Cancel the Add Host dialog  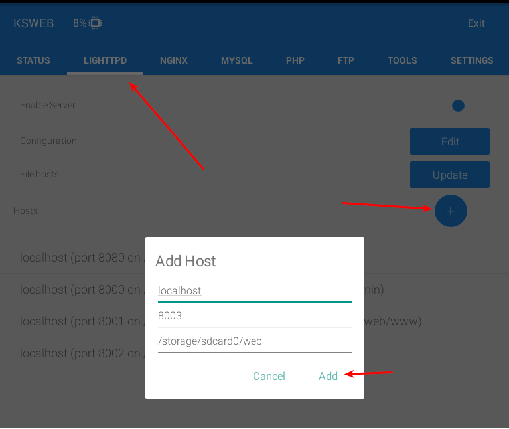269,376
